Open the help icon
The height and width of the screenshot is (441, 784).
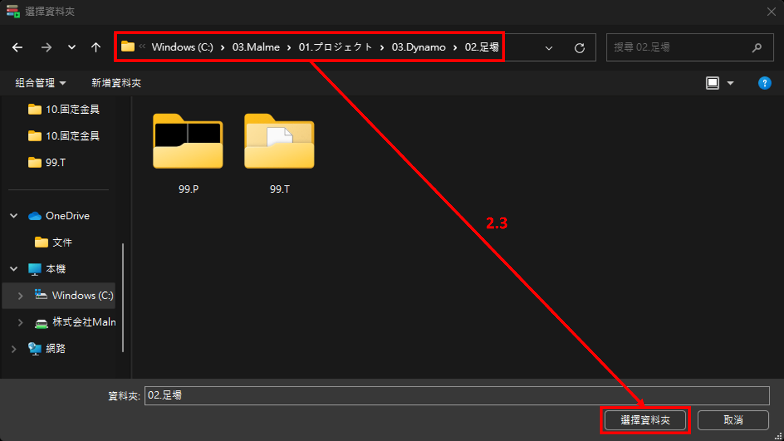764,83
